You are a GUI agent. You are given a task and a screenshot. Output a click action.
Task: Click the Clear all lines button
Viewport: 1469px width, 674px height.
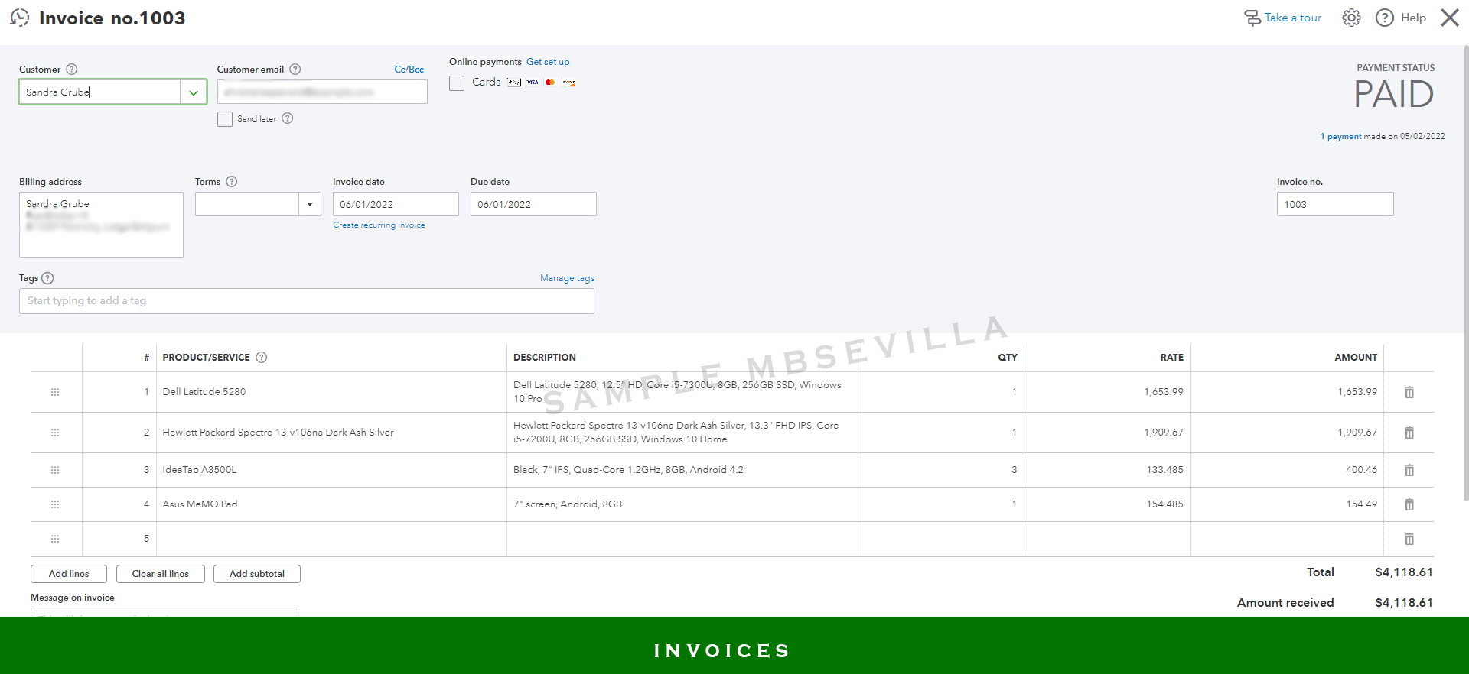[161, 574]
